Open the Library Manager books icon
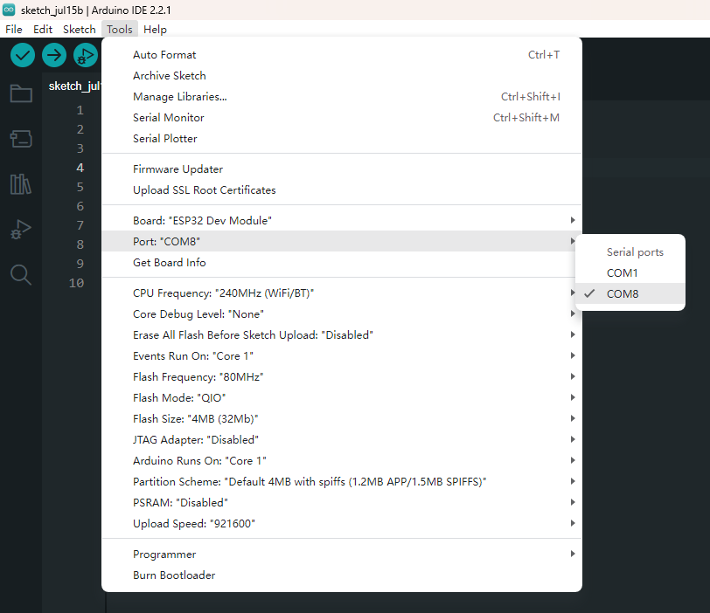 pyautogui.click(x=21, y=184)
